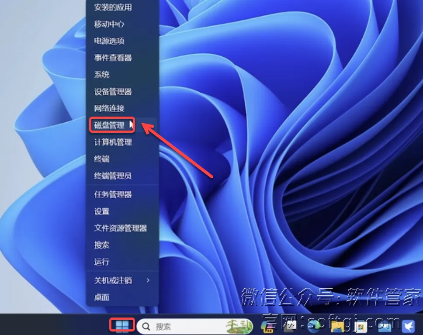Click the taskbar 搜索 box
This screenshot has width=423, height=335.
tap(194, 326)
